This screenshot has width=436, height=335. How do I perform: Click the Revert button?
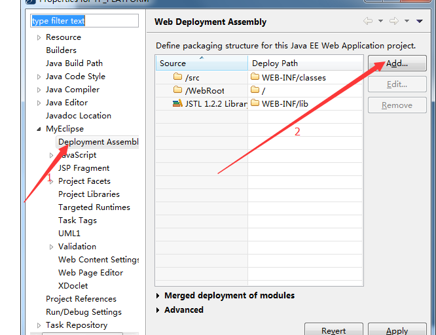334,330
